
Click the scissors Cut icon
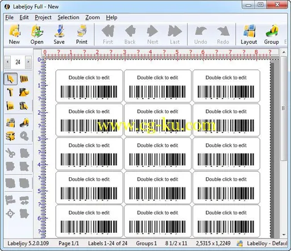pos(10,153)
